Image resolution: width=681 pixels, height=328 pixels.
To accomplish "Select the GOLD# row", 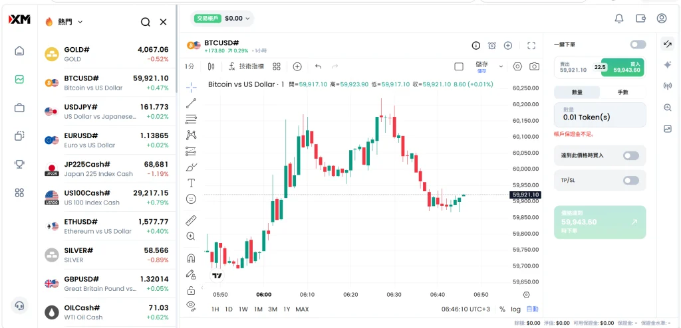I will click(x=107, y=54).
